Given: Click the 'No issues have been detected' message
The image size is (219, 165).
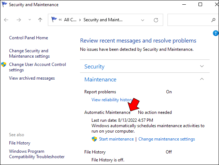Looking at the screenshot, I should (x=137, y=49).
